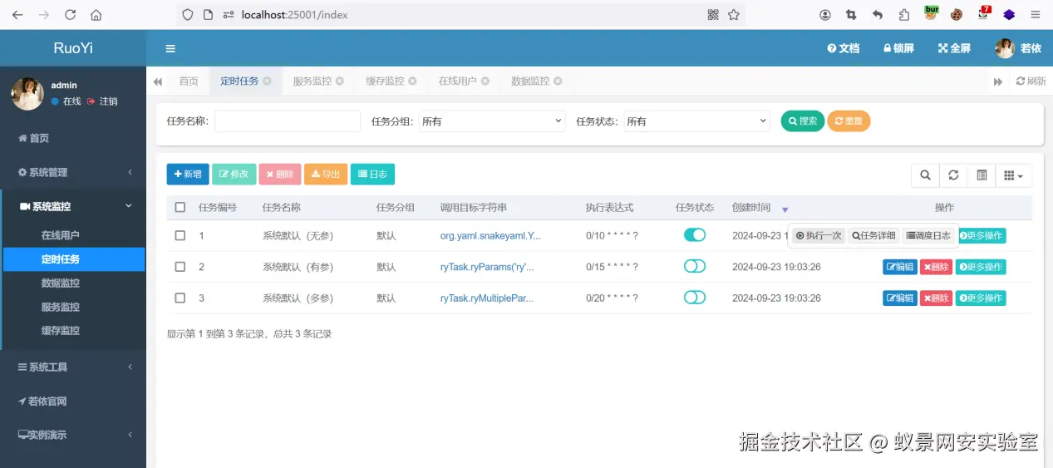Refresh the current tab using 刷新
Viewport: 1053px width, 468px height.
(1031, 81)
